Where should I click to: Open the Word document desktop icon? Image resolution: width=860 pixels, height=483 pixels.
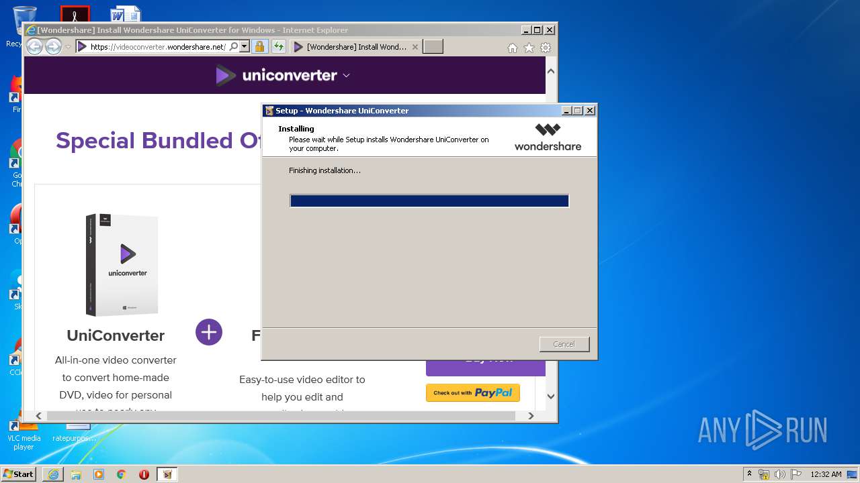125,13
